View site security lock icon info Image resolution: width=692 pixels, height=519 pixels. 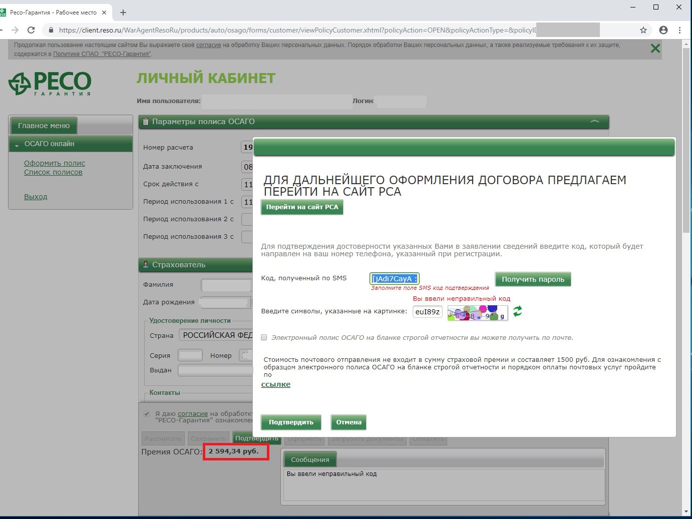pos(51,30)
